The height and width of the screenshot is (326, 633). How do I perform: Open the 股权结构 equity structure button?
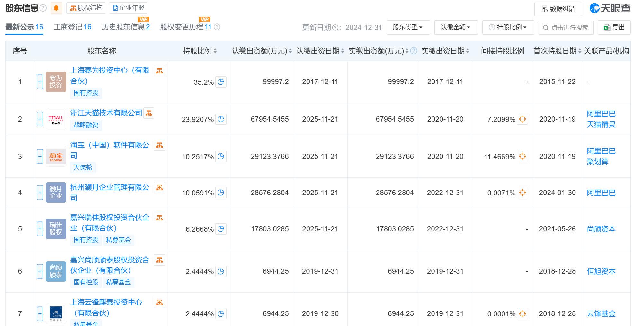pyautogui.click(x=86, y=8)
